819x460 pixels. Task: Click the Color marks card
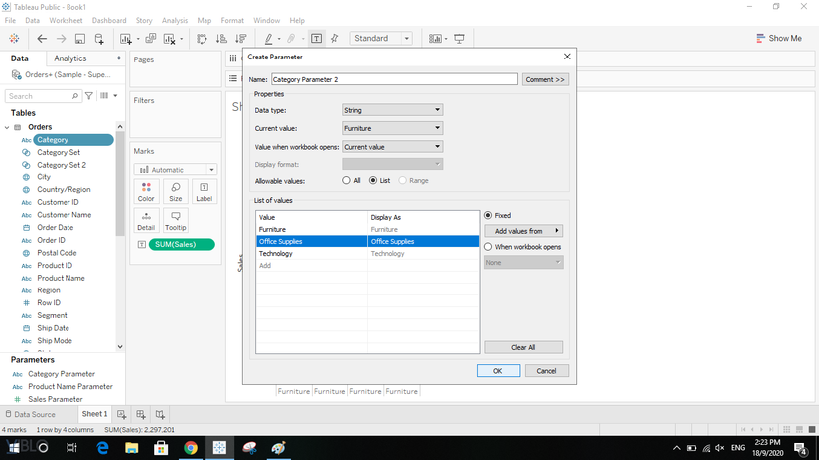146,191
